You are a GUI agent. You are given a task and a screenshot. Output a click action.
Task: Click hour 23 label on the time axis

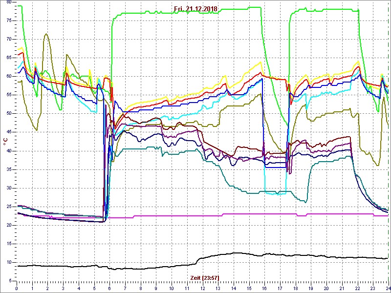point(373,288)
